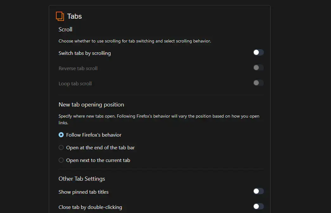Click the Scroll section heading
331x213 pixels.
[x=65, y=29]
